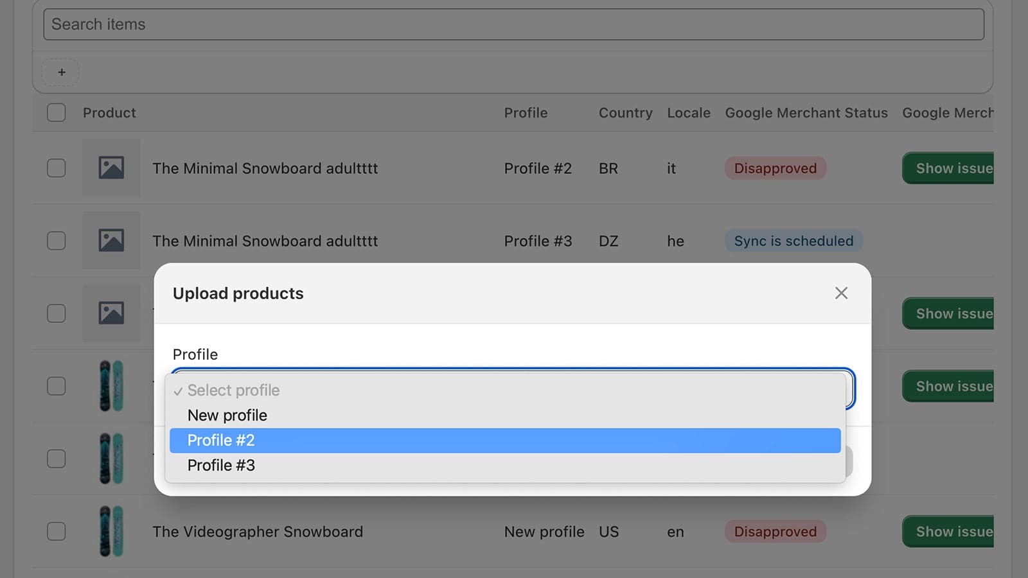Click image placeholder for Profile #3 product
This screenshot has height=578, width=1028.
[111, 241]
